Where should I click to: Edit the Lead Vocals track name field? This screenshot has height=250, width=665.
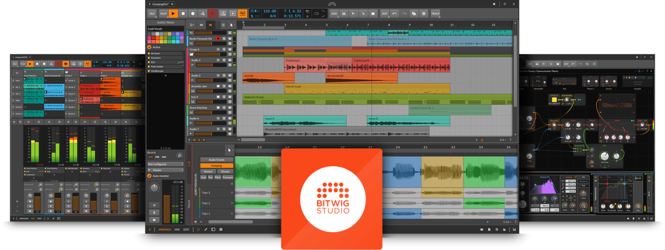pos(166,29)
